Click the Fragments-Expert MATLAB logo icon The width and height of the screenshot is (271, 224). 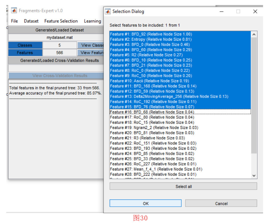coord(14,11)
